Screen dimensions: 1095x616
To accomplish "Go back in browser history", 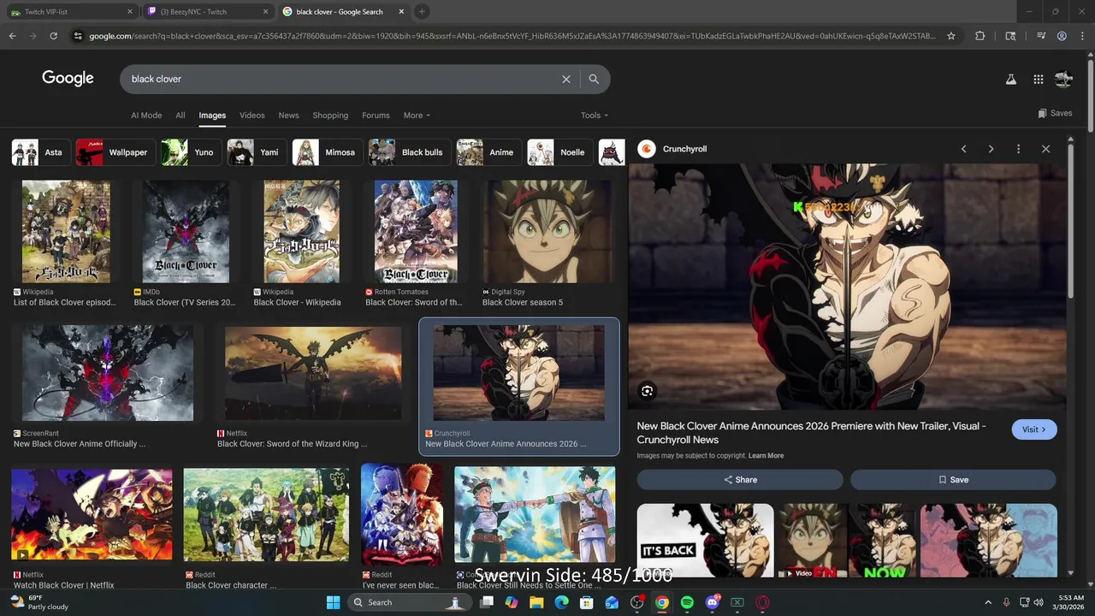I will click(x=12, y=36).
